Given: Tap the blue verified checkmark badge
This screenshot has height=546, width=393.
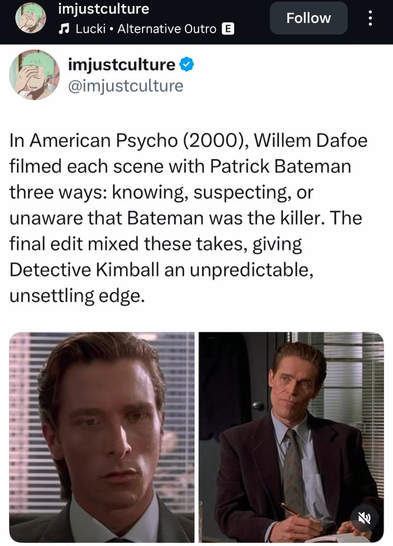Looking at the screenshot, I should (187, 64).
